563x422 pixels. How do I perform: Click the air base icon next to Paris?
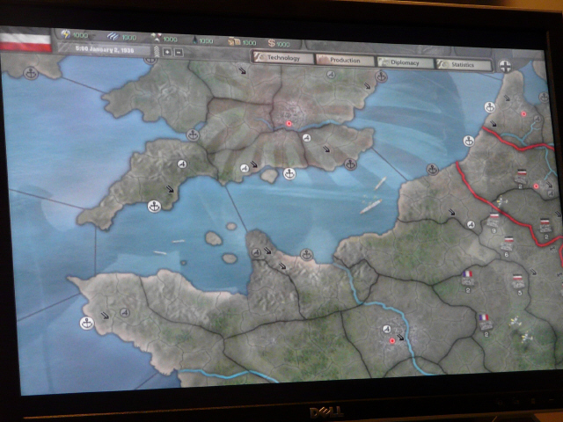(x=386, y=329)
